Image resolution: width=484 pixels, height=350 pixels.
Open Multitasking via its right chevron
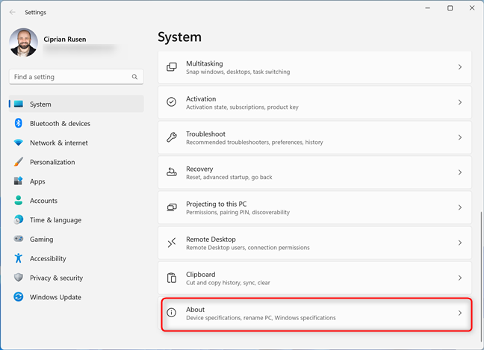coord(459,67)
